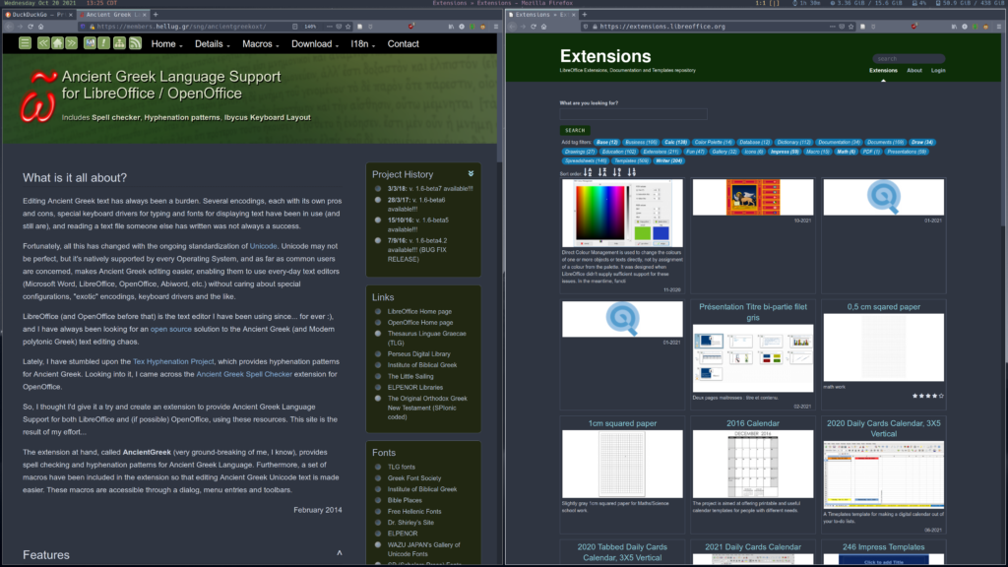Image resolution: width=1008 pixels, height=567 pixels.
Task: Reload the Ancient Greek page in left Firefox
Action: (31, 27)
